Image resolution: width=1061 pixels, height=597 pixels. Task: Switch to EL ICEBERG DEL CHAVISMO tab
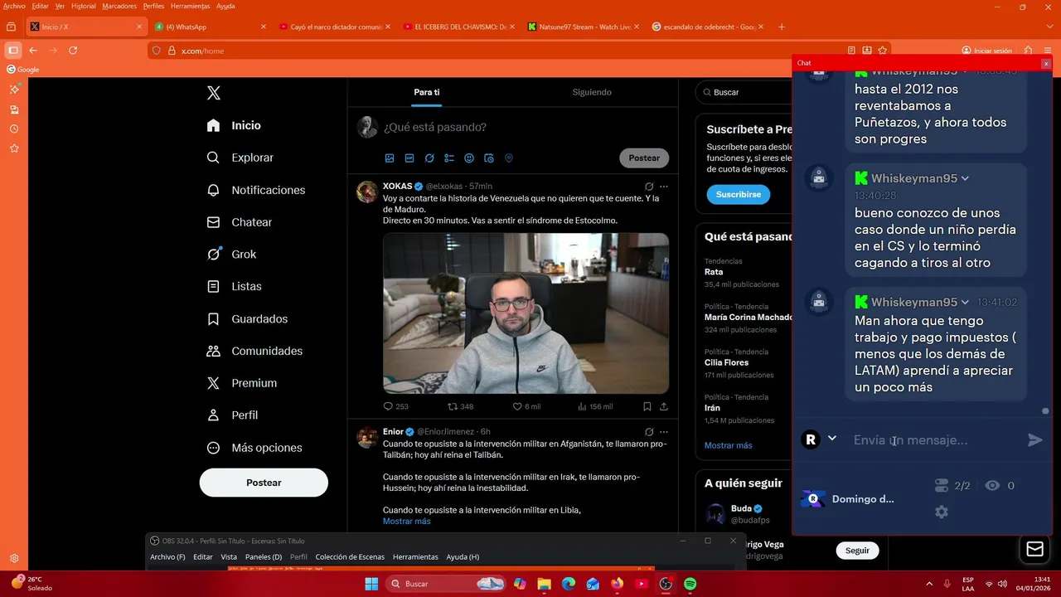(x=458, y=27)
